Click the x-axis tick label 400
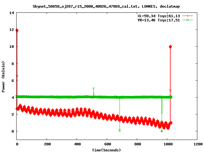Image resolution: width=204 pixels, height=153 pixels. pyautogui.click(x=77, y=144)
